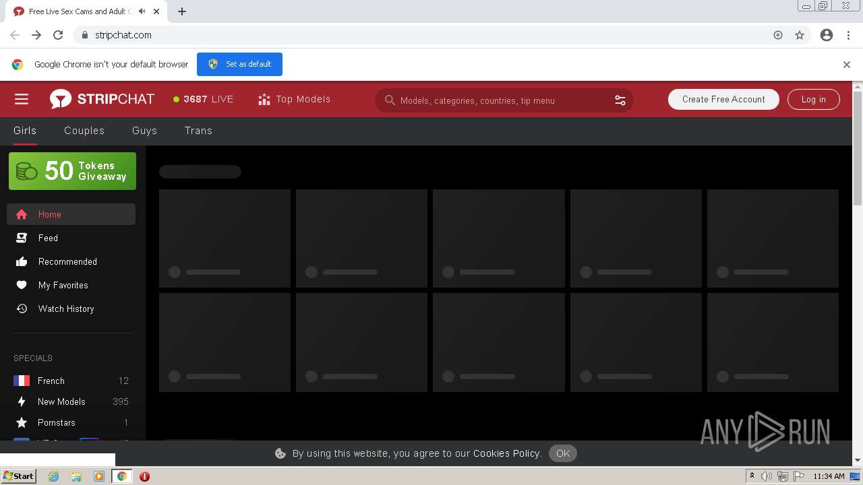The height and width of the screenshot is (485, 863).
Task: Click Chrome icon in taskbar
Action: tap(122, 476)
